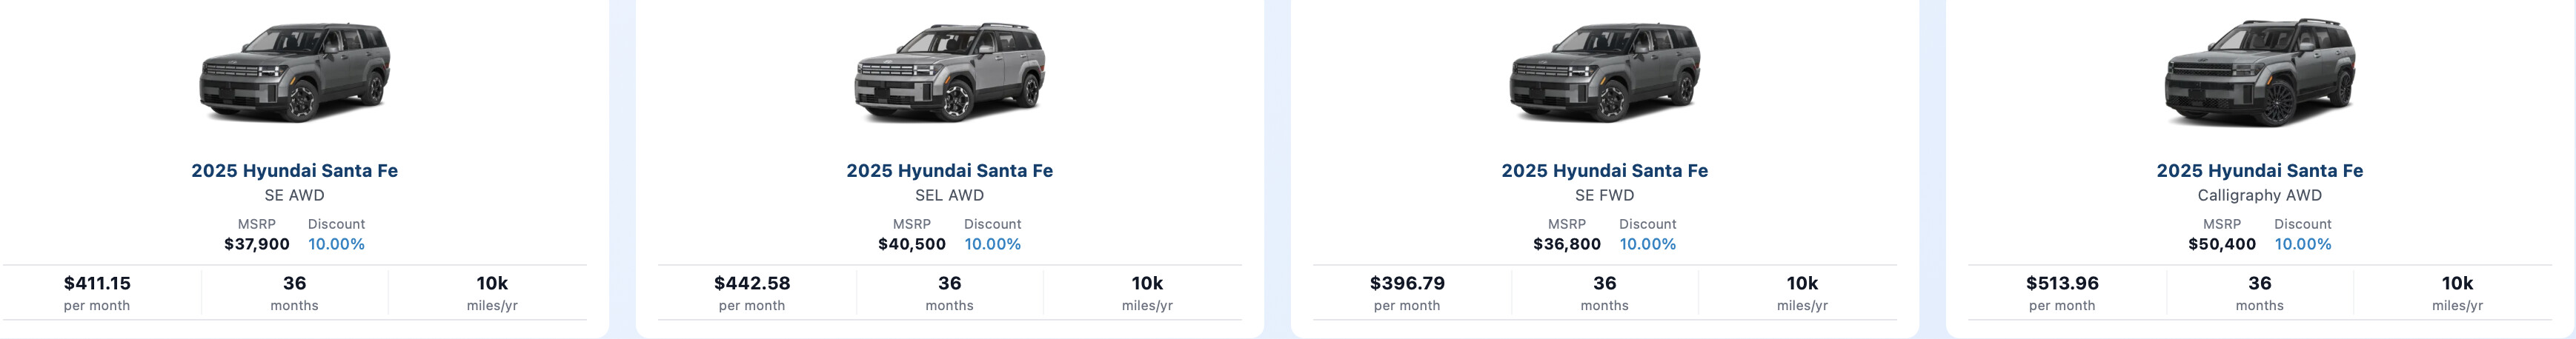Image resolution: width=2576 pixels, height=339 pixels.
Task: Click 10k miles/yr on Calligraphy AWD card
Action: click(2457, 292)
